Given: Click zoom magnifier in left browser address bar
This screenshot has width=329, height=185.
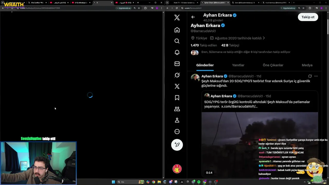Looking at the screenshot, I should (135, 8).
